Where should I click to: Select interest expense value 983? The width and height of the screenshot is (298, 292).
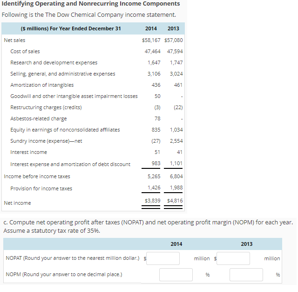pos(156,164)
